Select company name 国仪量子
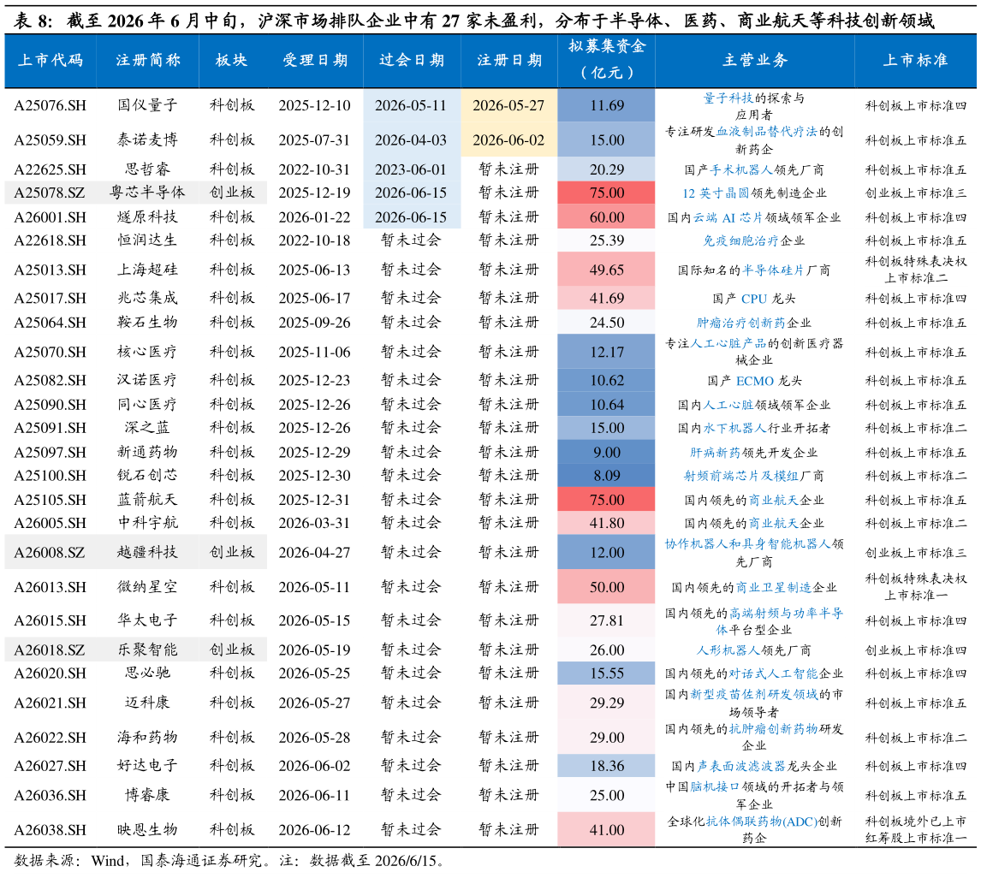 pos(147,106)
